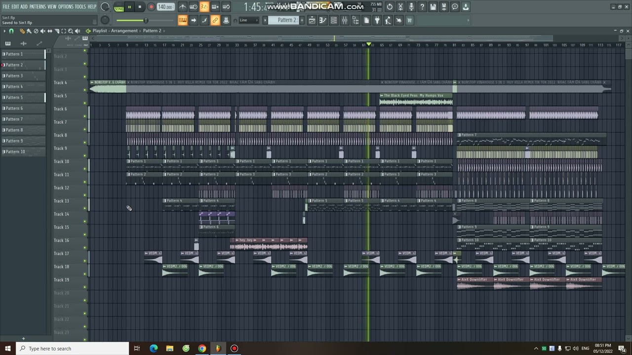Open the playlist options arrow menu
The width and height of the screenshot is (632, 355).
(x=4, y=31)
